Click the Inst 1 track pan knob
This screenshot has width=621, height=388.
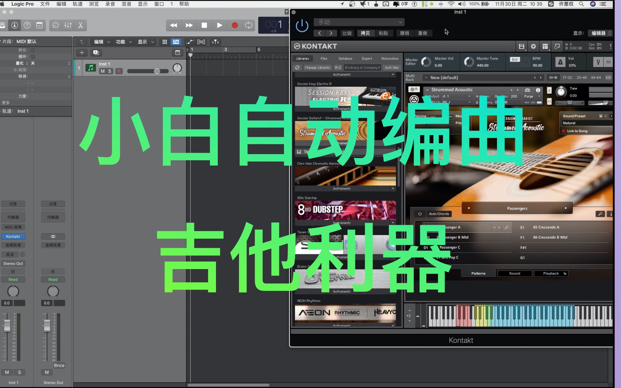coord(177,68)
